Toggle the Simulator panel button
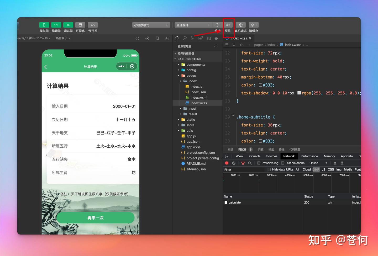 point(44,25)
